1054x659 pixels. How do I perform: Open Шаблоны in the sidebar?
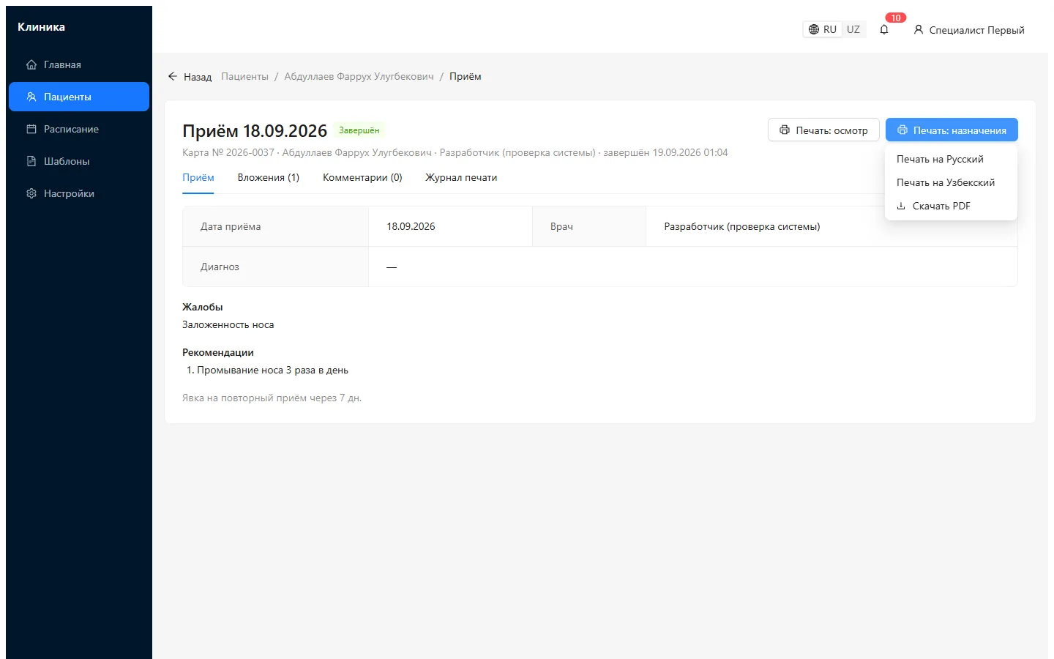pos(79,161)
